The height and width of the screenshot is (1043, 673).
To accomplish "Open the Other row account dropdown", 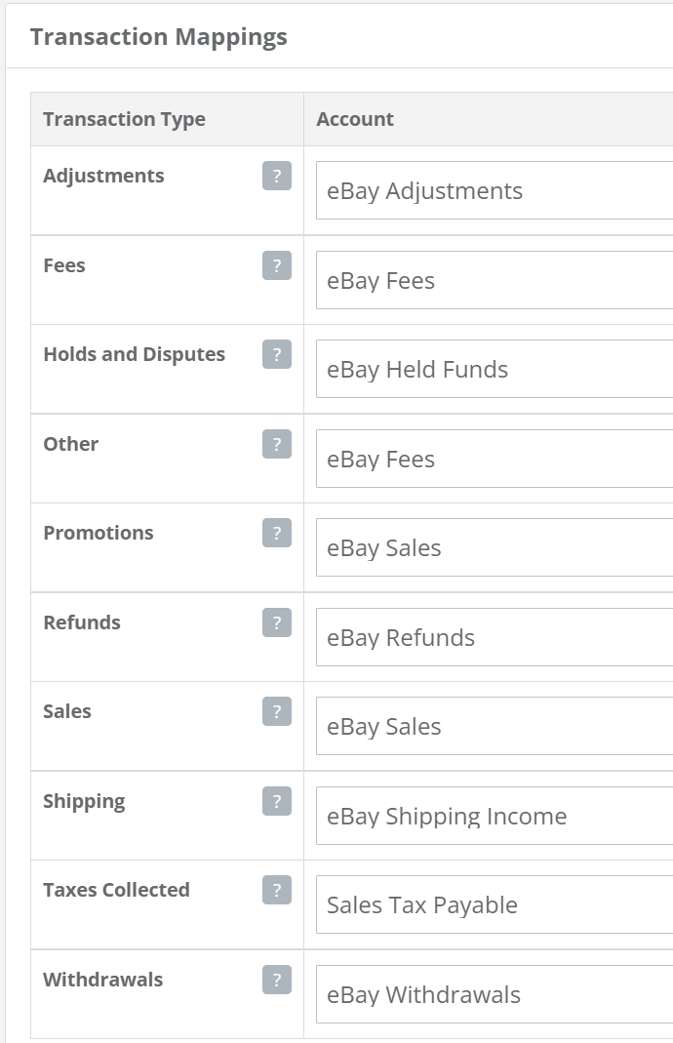I will tap(495, 459).
